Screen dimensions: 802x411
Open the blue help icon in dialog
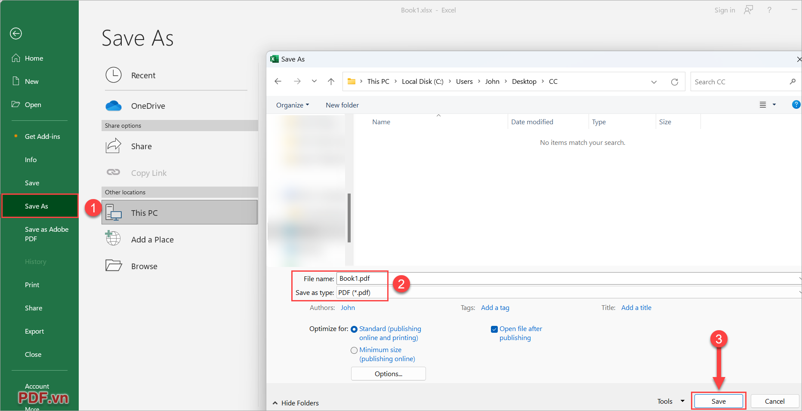coord(796,104)
